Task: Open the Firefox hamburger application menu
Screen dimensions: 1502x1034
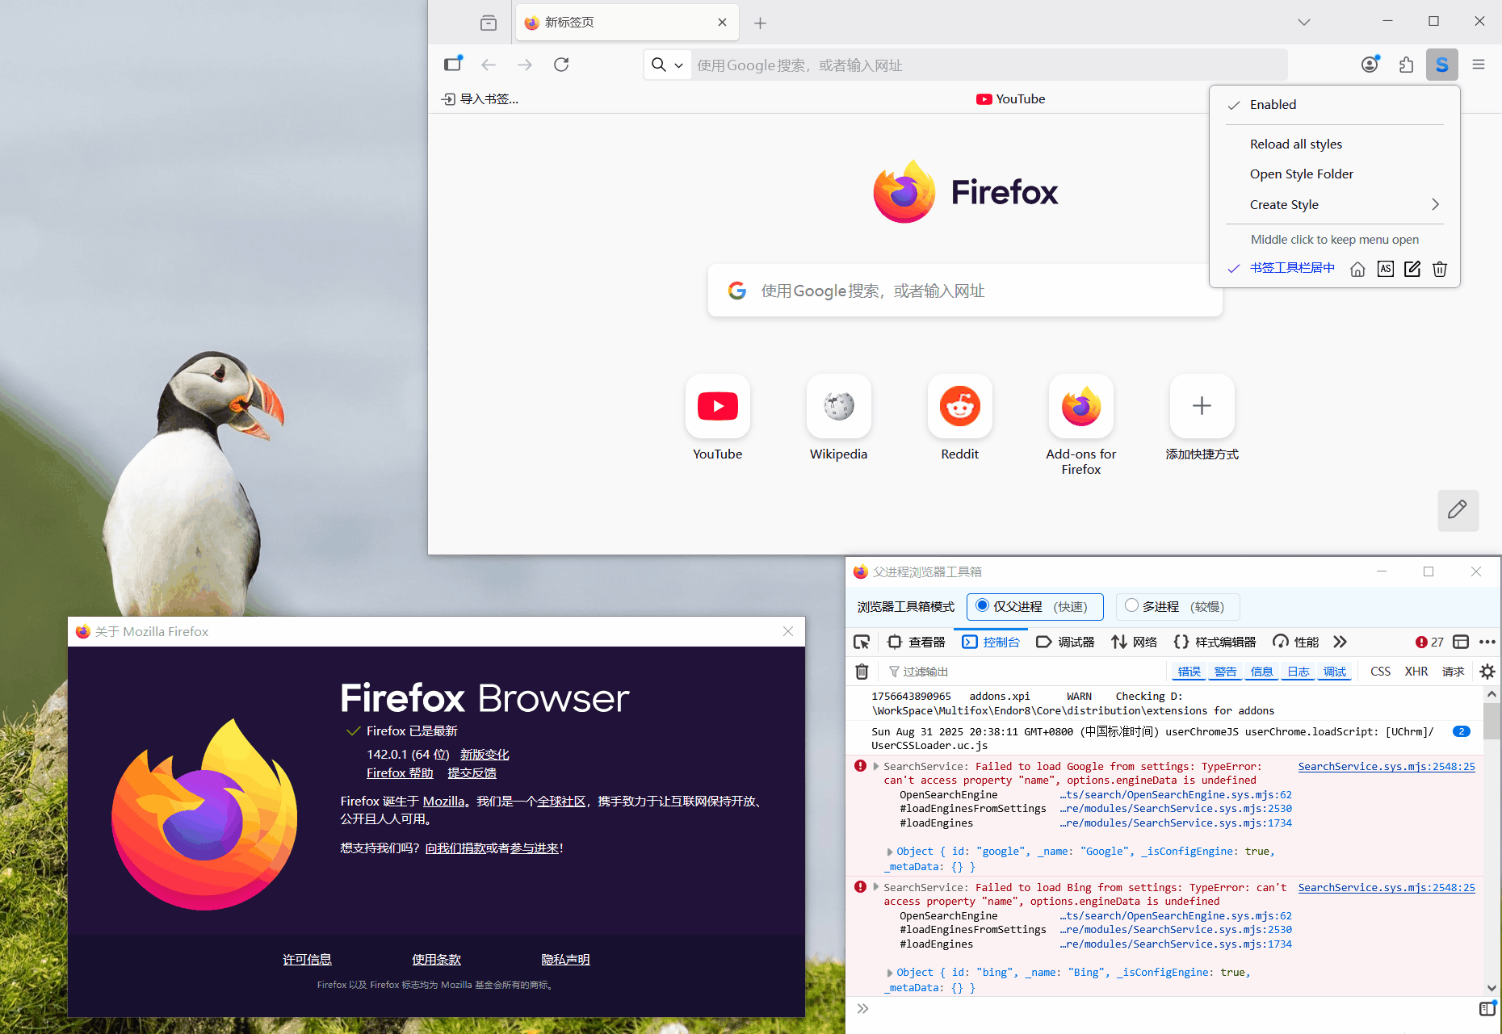Action: [x=1479, y=65]
